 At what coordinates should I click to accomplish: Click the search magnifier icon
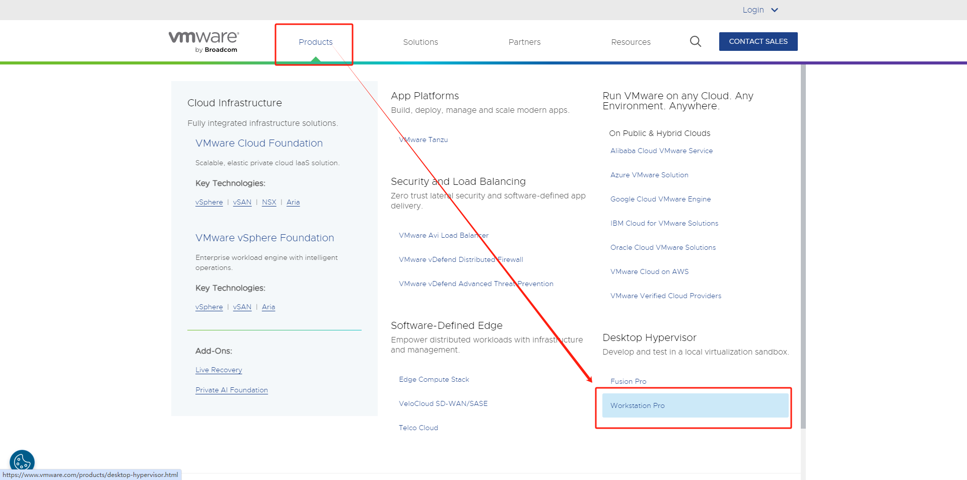pos(696,41)
